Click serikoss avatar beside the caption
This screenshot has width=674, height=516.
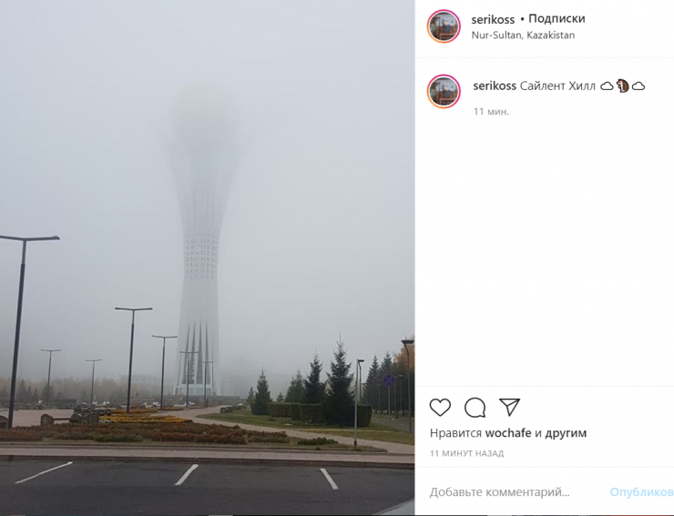point(444,91)
